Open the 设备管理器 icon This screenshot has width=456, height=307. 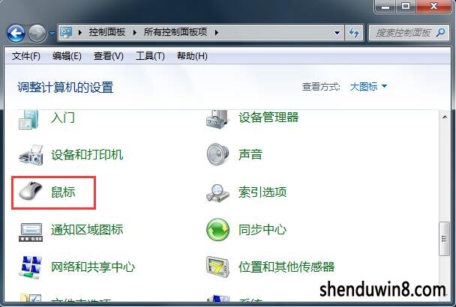217,119
